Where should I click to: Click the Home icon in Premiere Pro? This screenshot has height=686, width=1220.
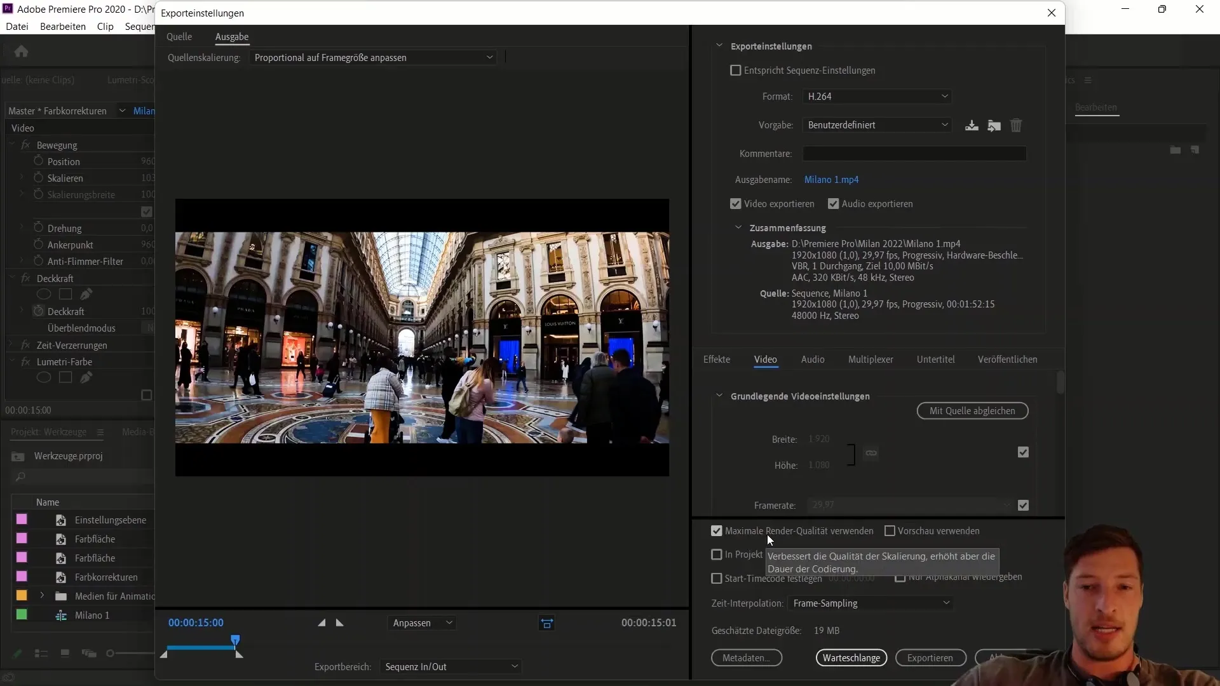[x=21, y=51]
